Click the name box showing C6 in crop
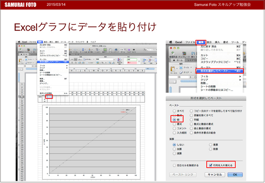Screen dimensions: 265x183 pos(179,77)
